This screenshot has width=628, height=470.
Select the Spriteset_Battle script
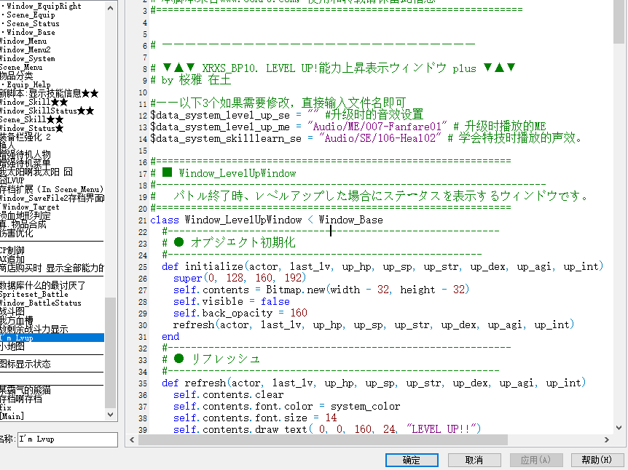click(x=34, y=294)
